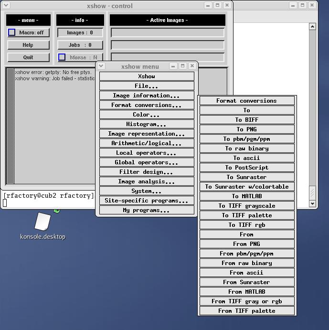Open the konsole.desktop file icon
The height and width of the screenshot is (330, 329).
tap(42, 223)
